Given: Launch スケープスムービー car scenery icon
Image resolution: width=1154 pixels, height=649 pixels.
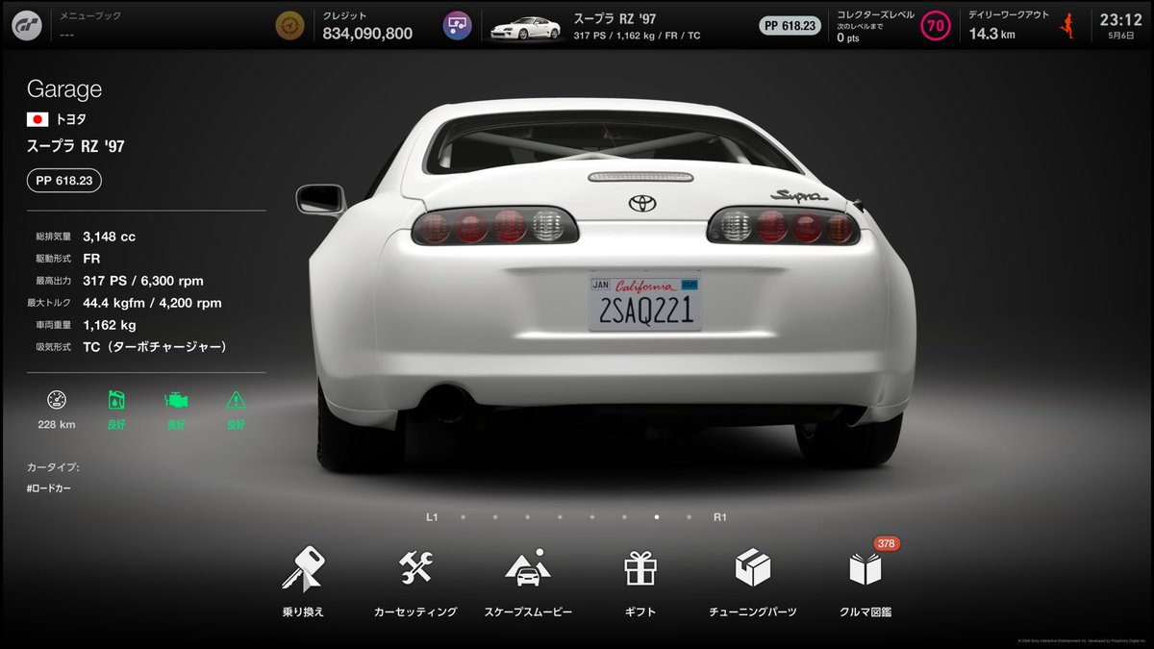Looking at the screenshot, I should pyautogui.click(x=528, y=567).
